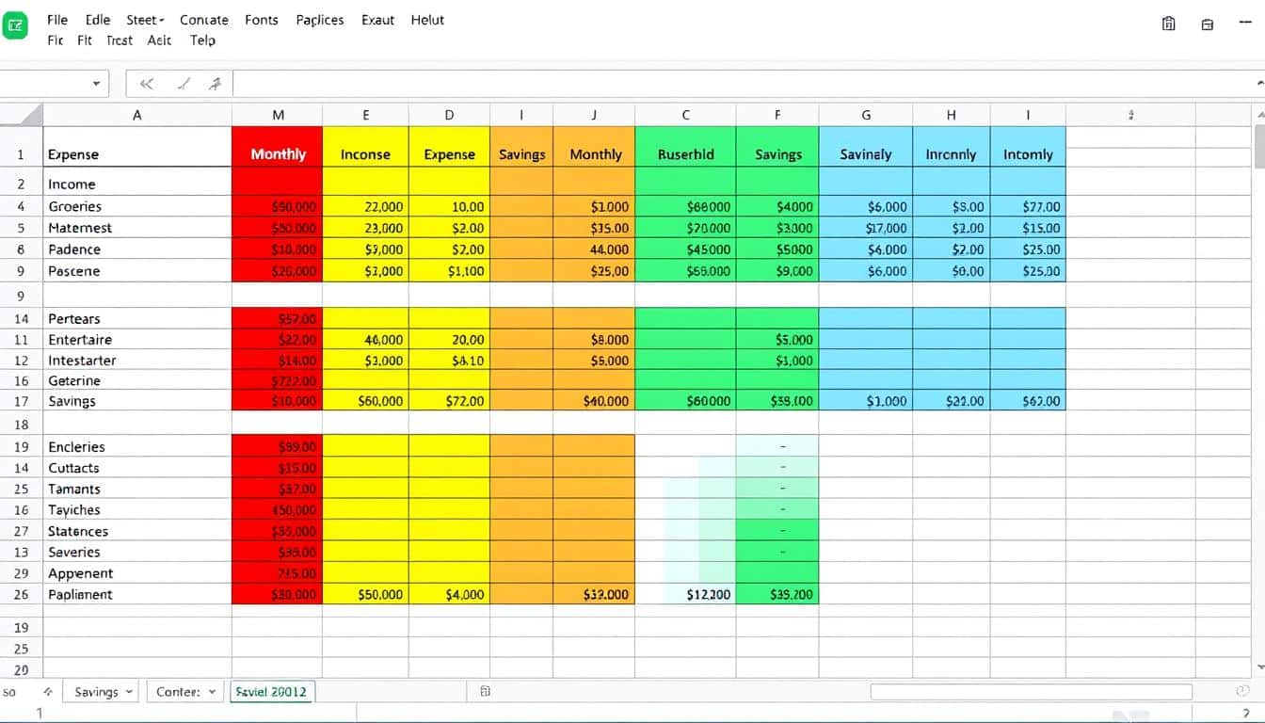
Task: Click the $12,200 cell
Action: coord(685,594)
